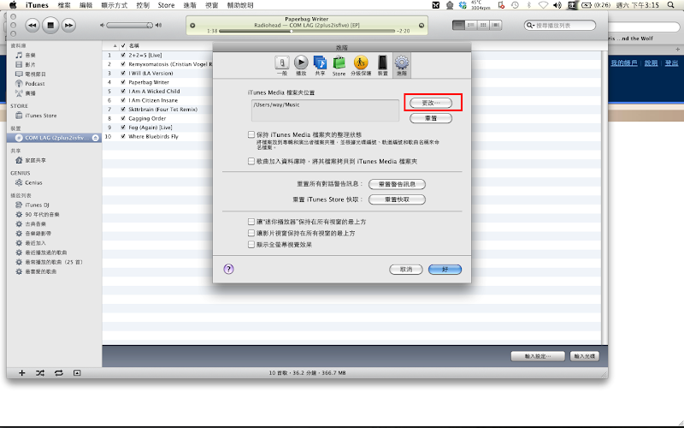This screenshot has width=684, height=428.
Task: Click the 取消 (Cancel) button
Action: pyautogui.click(x=405, y=270)
